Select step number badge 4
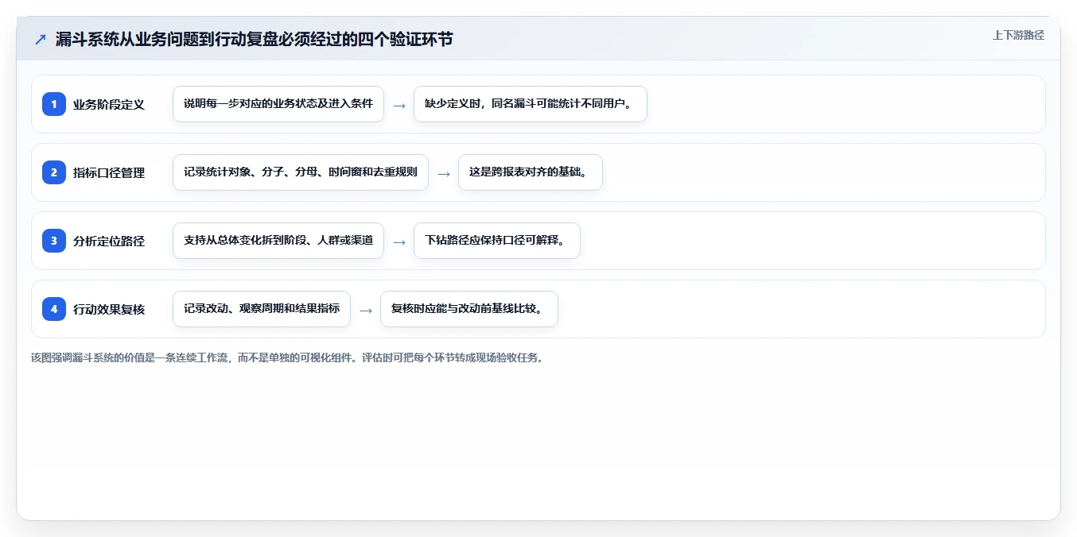This screenshot has width=1077, height=537. (54, 309)
